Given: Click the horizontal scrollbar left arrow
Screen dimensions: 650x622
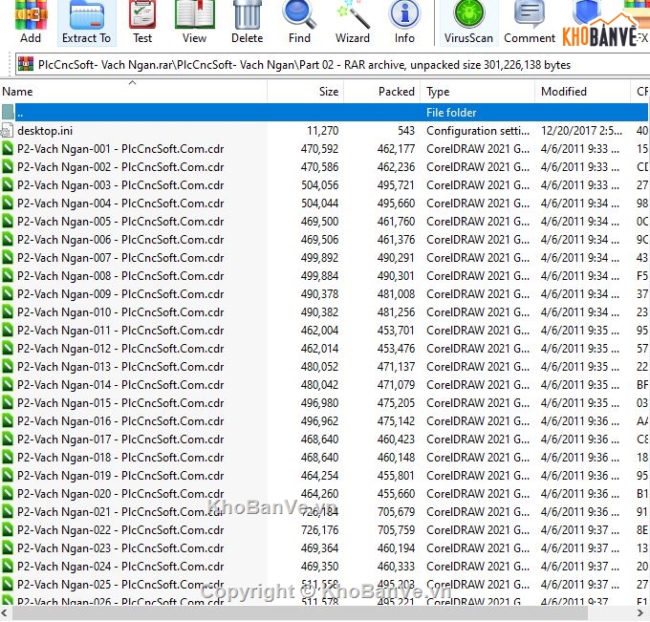Looking at the screenshot, I should [x=4, y=612].
